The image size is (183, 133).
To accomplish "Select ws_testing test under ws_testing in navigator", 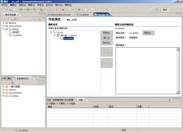I will (17, 35).
